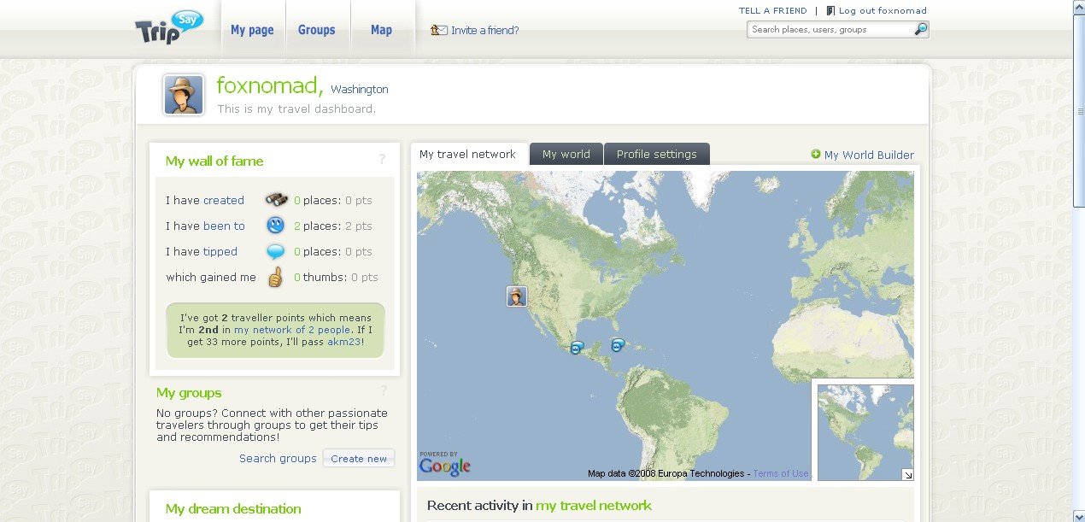Click the Create new group button
Screen dimensions: 1085x522
point(359,459)
